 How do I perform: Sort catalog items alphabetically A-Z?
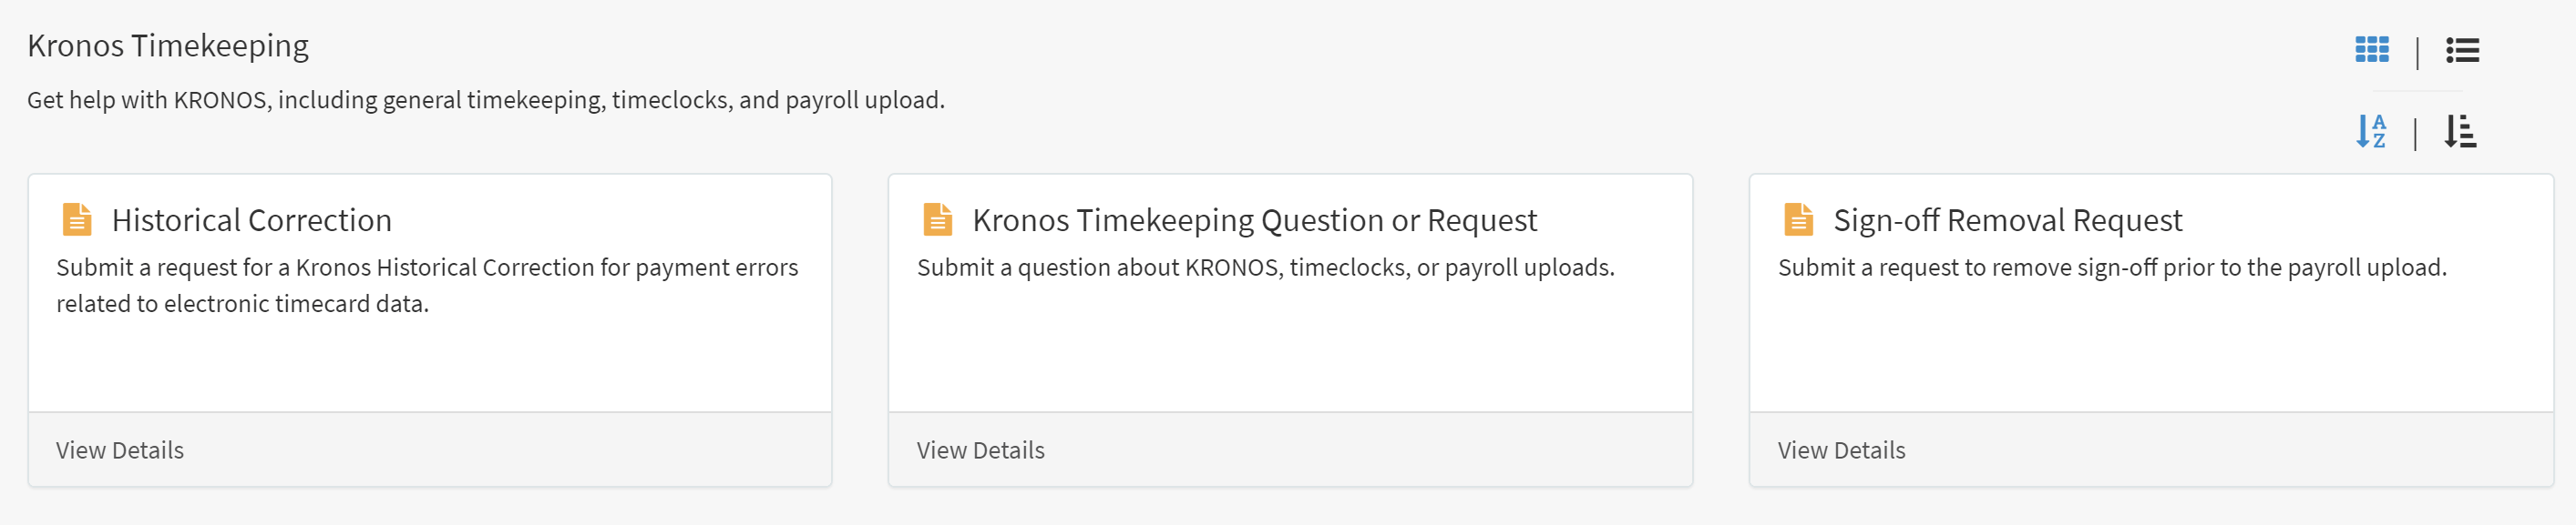pos(2372,131)
